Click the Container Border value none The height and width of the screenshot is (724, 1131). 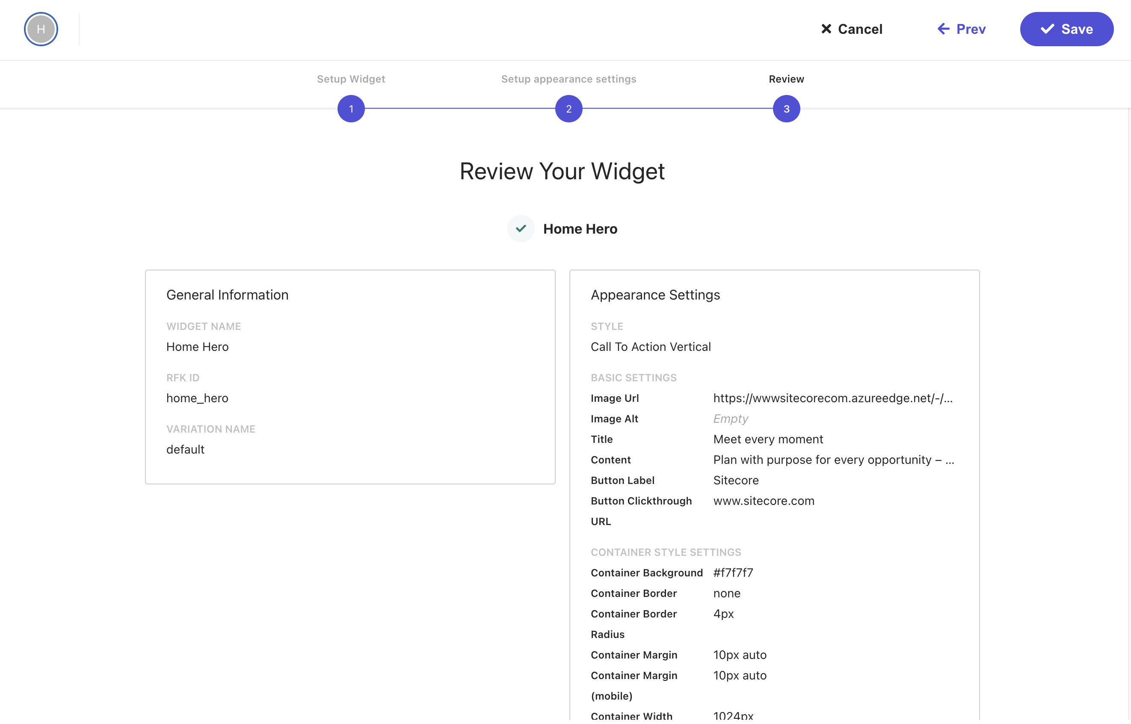(x=726, y=593)
